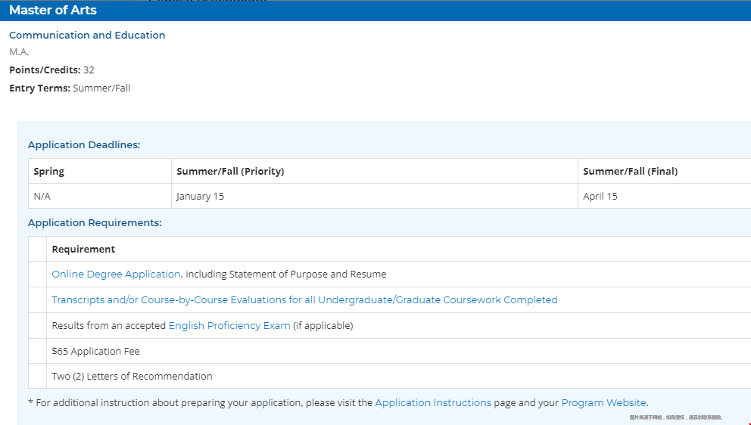Click the Online Degree Application link
Screen dimensions: 751x425
116,275
